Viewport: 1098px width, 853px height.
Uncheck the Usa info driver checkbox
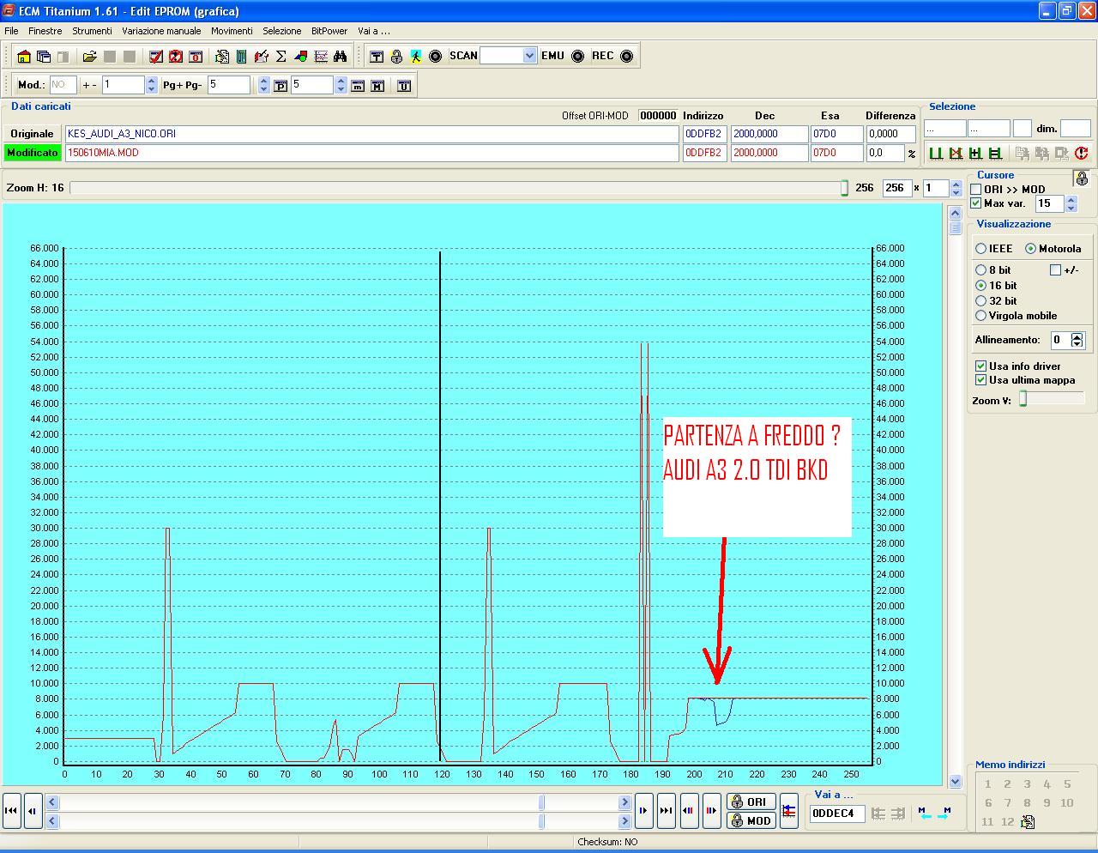pyautogui.click(x=981, y=366)
